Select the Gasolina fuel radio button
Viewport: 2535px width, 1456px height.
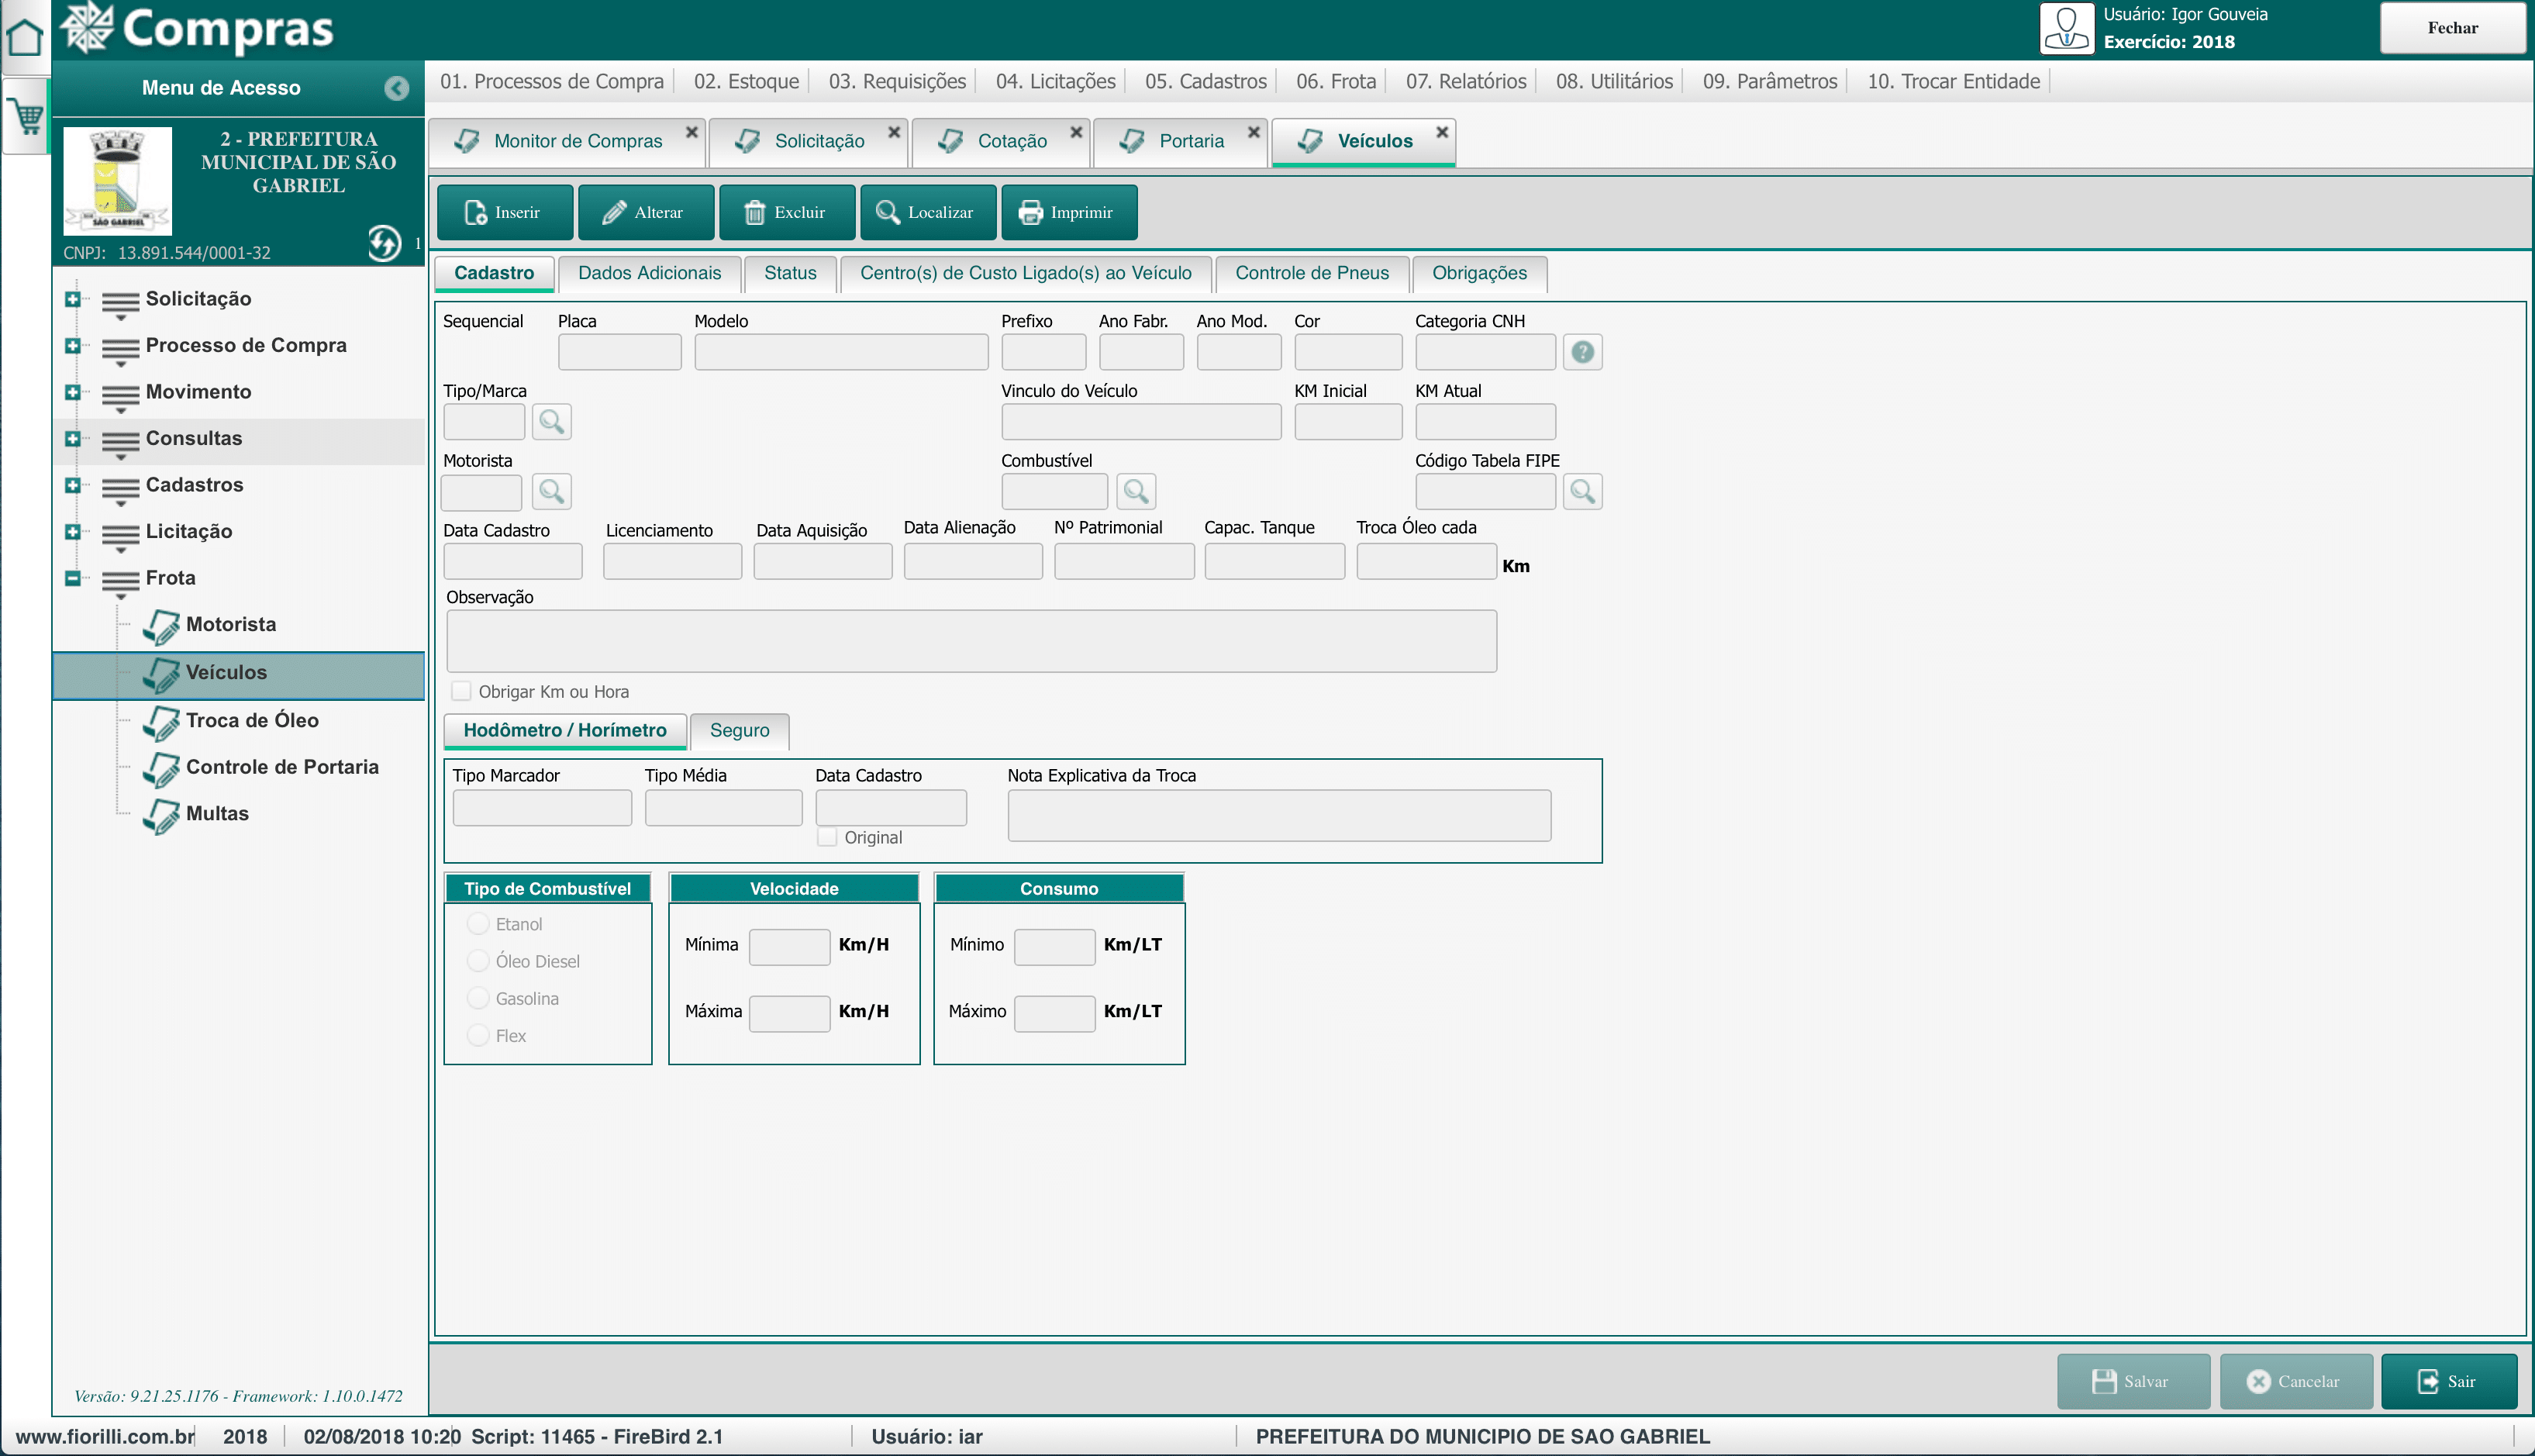point(478,998)
